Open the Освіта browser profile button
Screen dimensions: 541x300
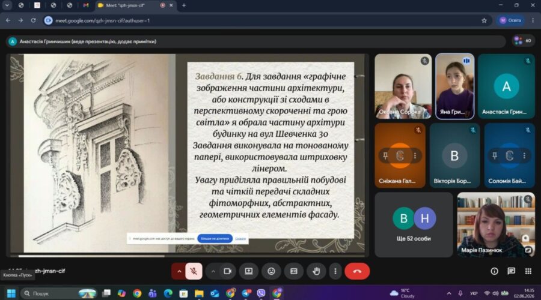(x=510, y=20)
